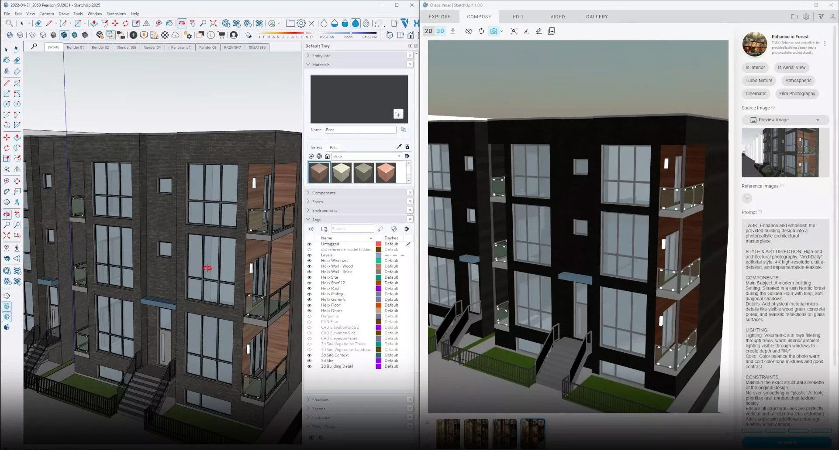Click the Turbo Nature chip
The image size is (839, 450).
[759, 81]
